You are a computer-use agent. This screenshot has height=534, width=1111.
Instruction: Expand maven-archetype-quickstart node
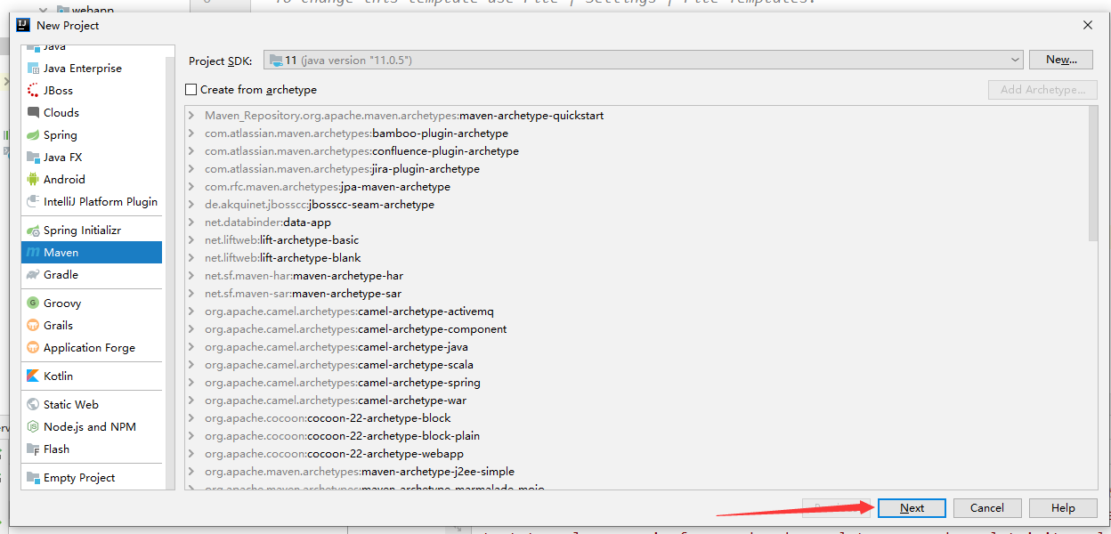[x=191, y=116]
